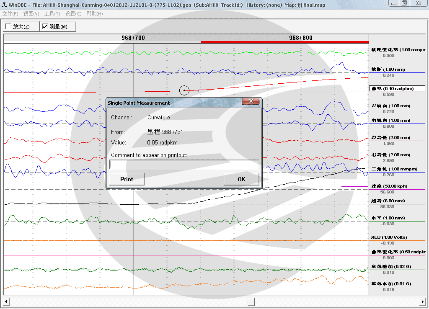Screen dimensions: 429x309
Task: Click the 0.05 radpkm value in dialog
Action: [x=162, y=143]
